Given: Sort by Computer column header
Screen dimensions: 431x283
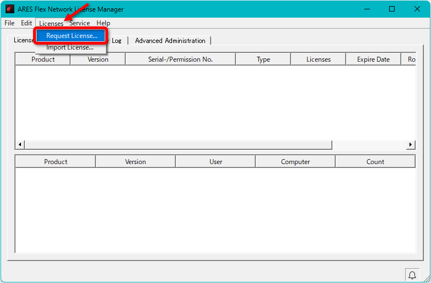Looking at the screenshot, I should (x=295, y=162).
